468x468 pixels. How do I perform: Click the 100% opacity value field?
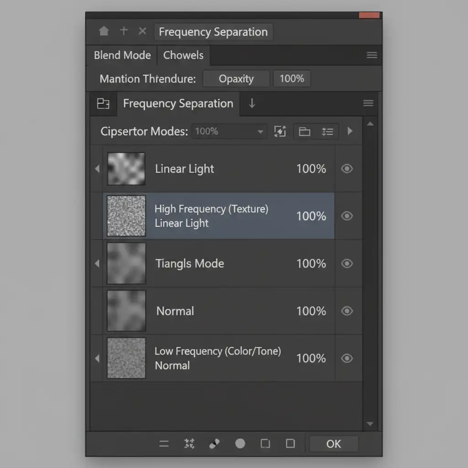[x=292, y=79]
